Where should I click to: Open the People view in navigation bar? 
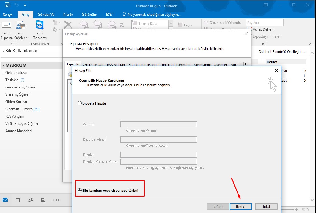click(x=31, y=200)
